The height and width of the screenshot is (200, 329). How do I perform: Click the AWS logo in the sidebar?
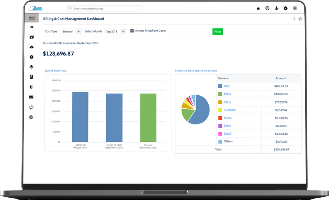pyautogui.click(x=31, y=19)
